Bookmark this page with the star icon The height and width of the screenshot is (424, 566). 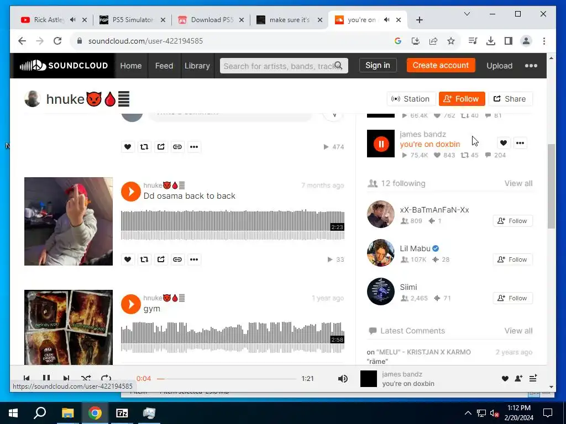point(451,41)
